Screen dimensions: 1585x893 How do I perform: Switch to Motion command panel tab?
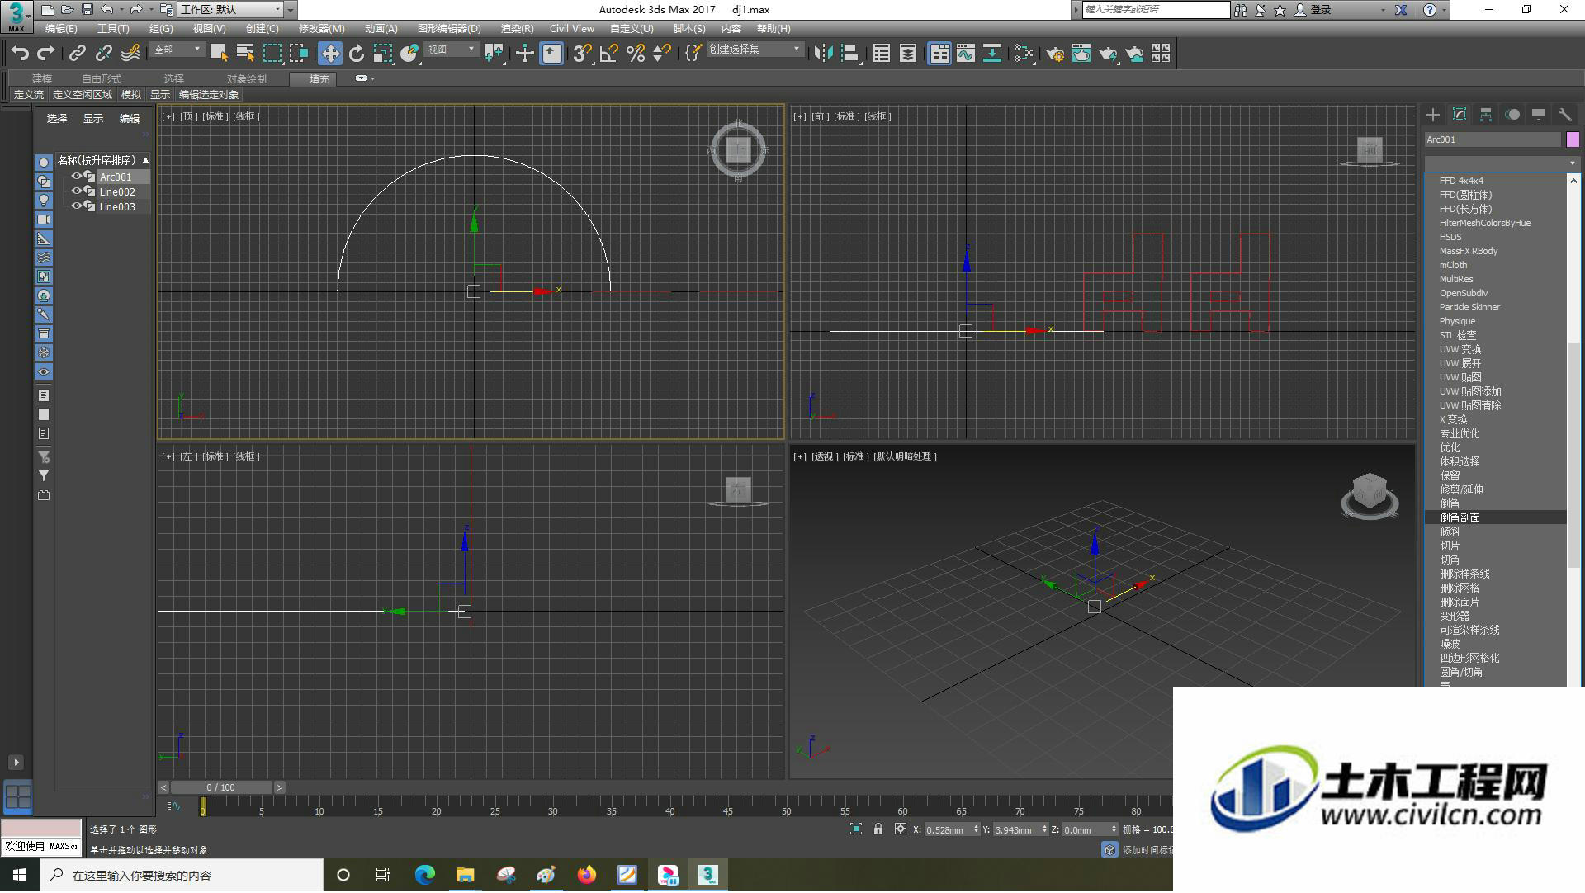pos(1512,115)
